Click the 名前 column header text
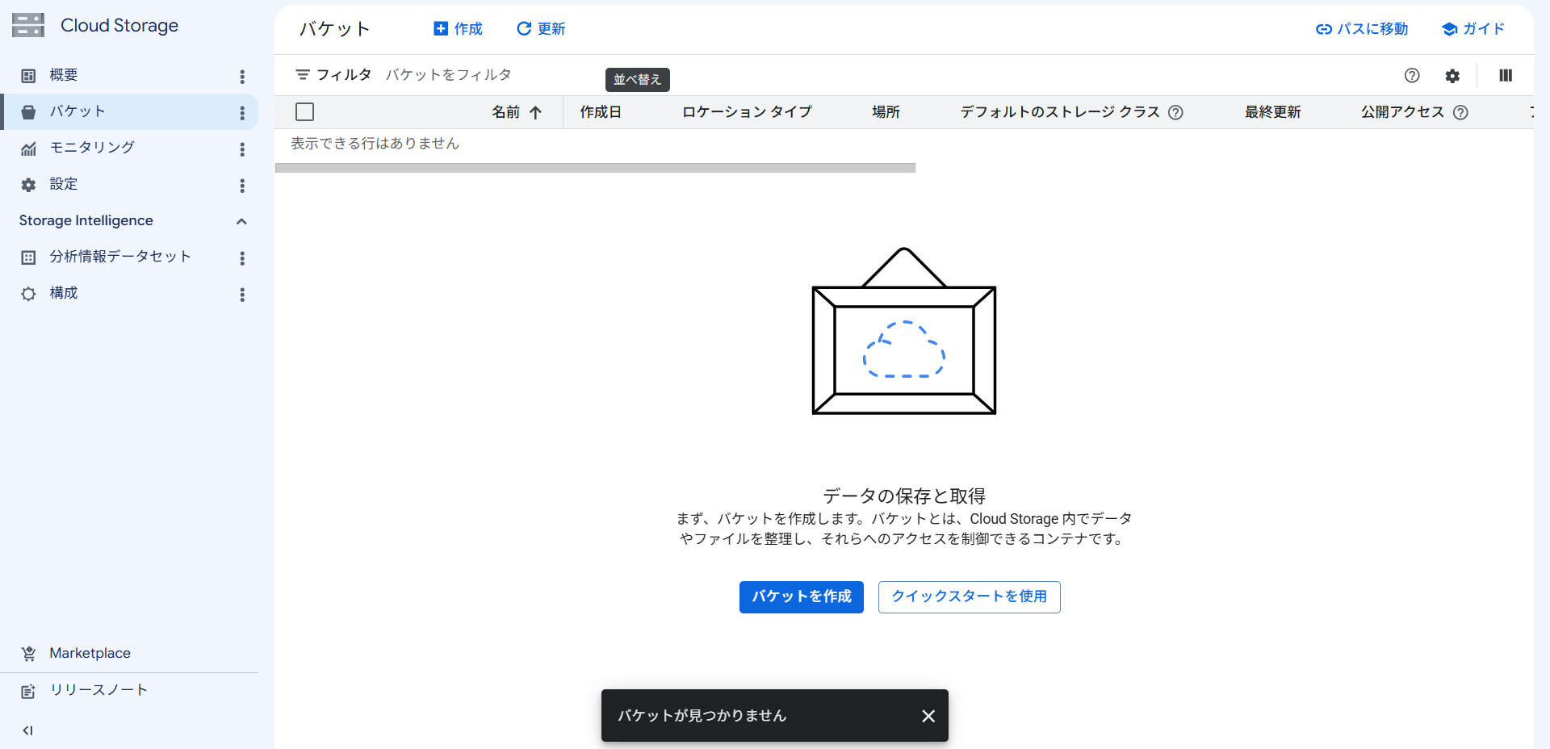The height and width of the screenshot is (749, 1550). coord(506,112)
